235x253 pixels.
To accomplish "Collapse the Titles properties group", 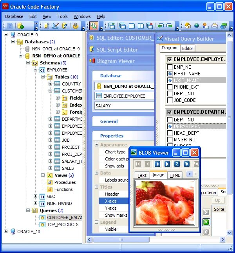I will 96,187.
